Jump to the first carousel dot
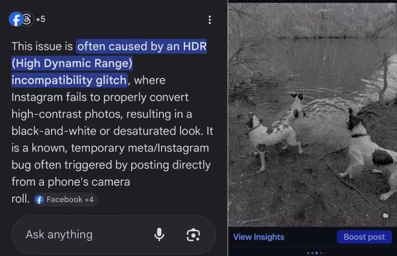 click(308, 253)
